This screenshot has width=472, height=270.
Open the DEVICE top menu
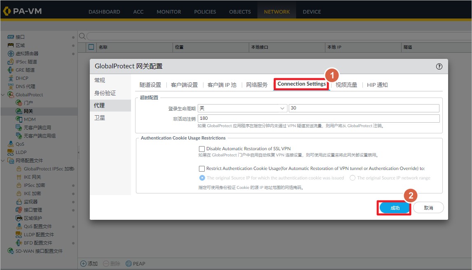312,12
